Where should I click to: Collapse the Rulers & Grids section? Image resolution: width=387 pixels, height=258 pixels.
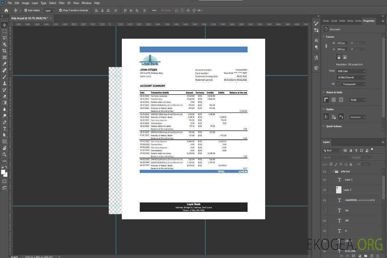point(324,92)
